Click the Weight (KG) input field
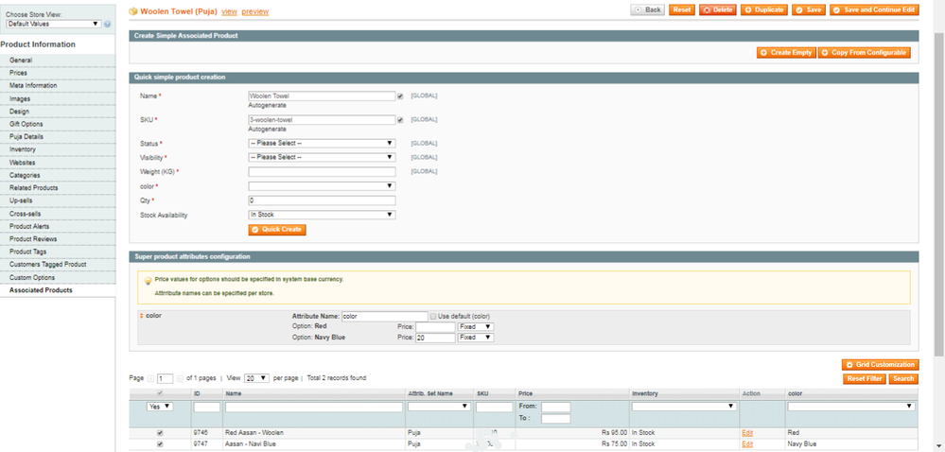Image resolution: width=945 pixels, height=452 pixels. (x=321, y=172)
